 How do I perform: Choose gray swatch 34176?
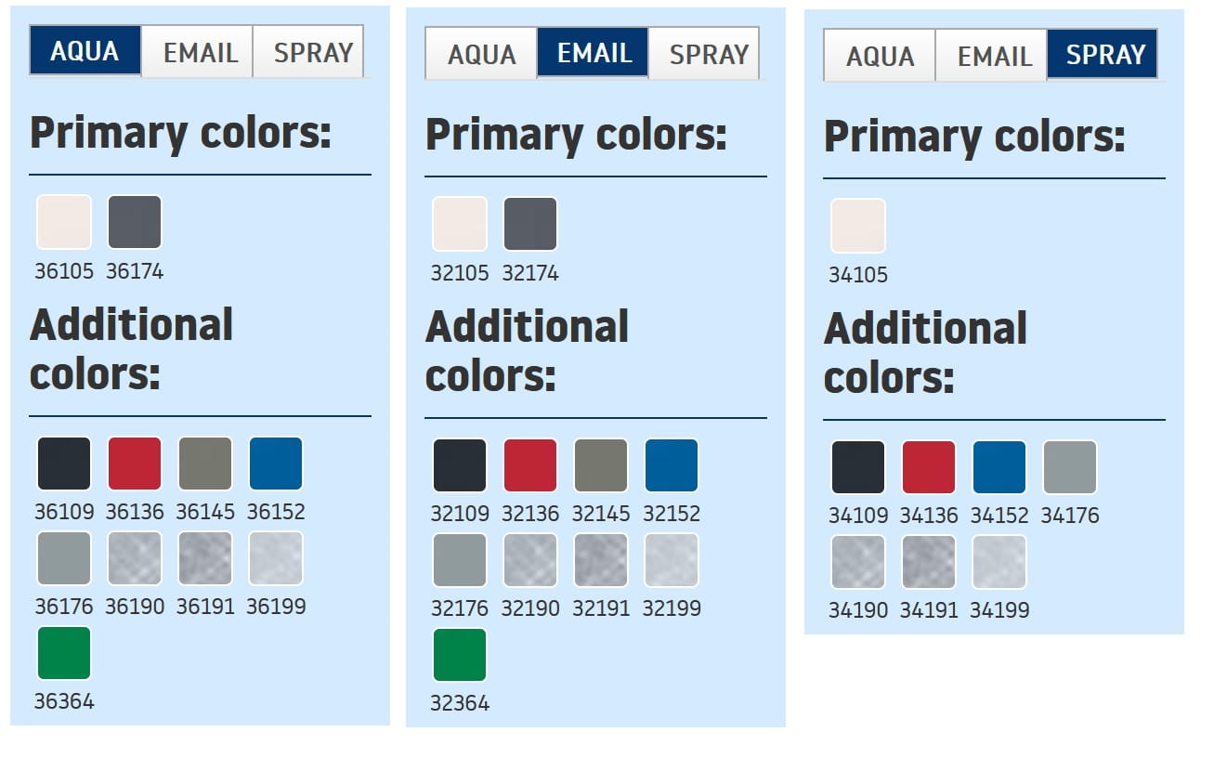[1070, 467]
